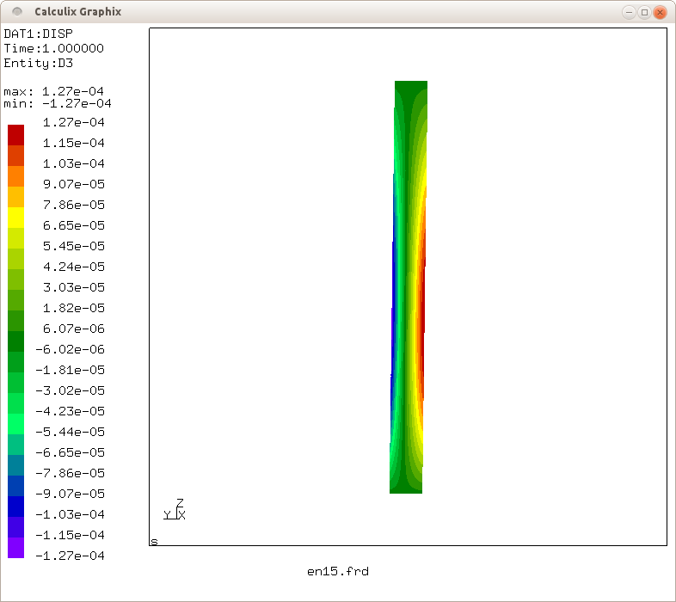This screenshot has height=602, width=676.
Task: Click legend value 9.07e-05
Action: point(74,184)
